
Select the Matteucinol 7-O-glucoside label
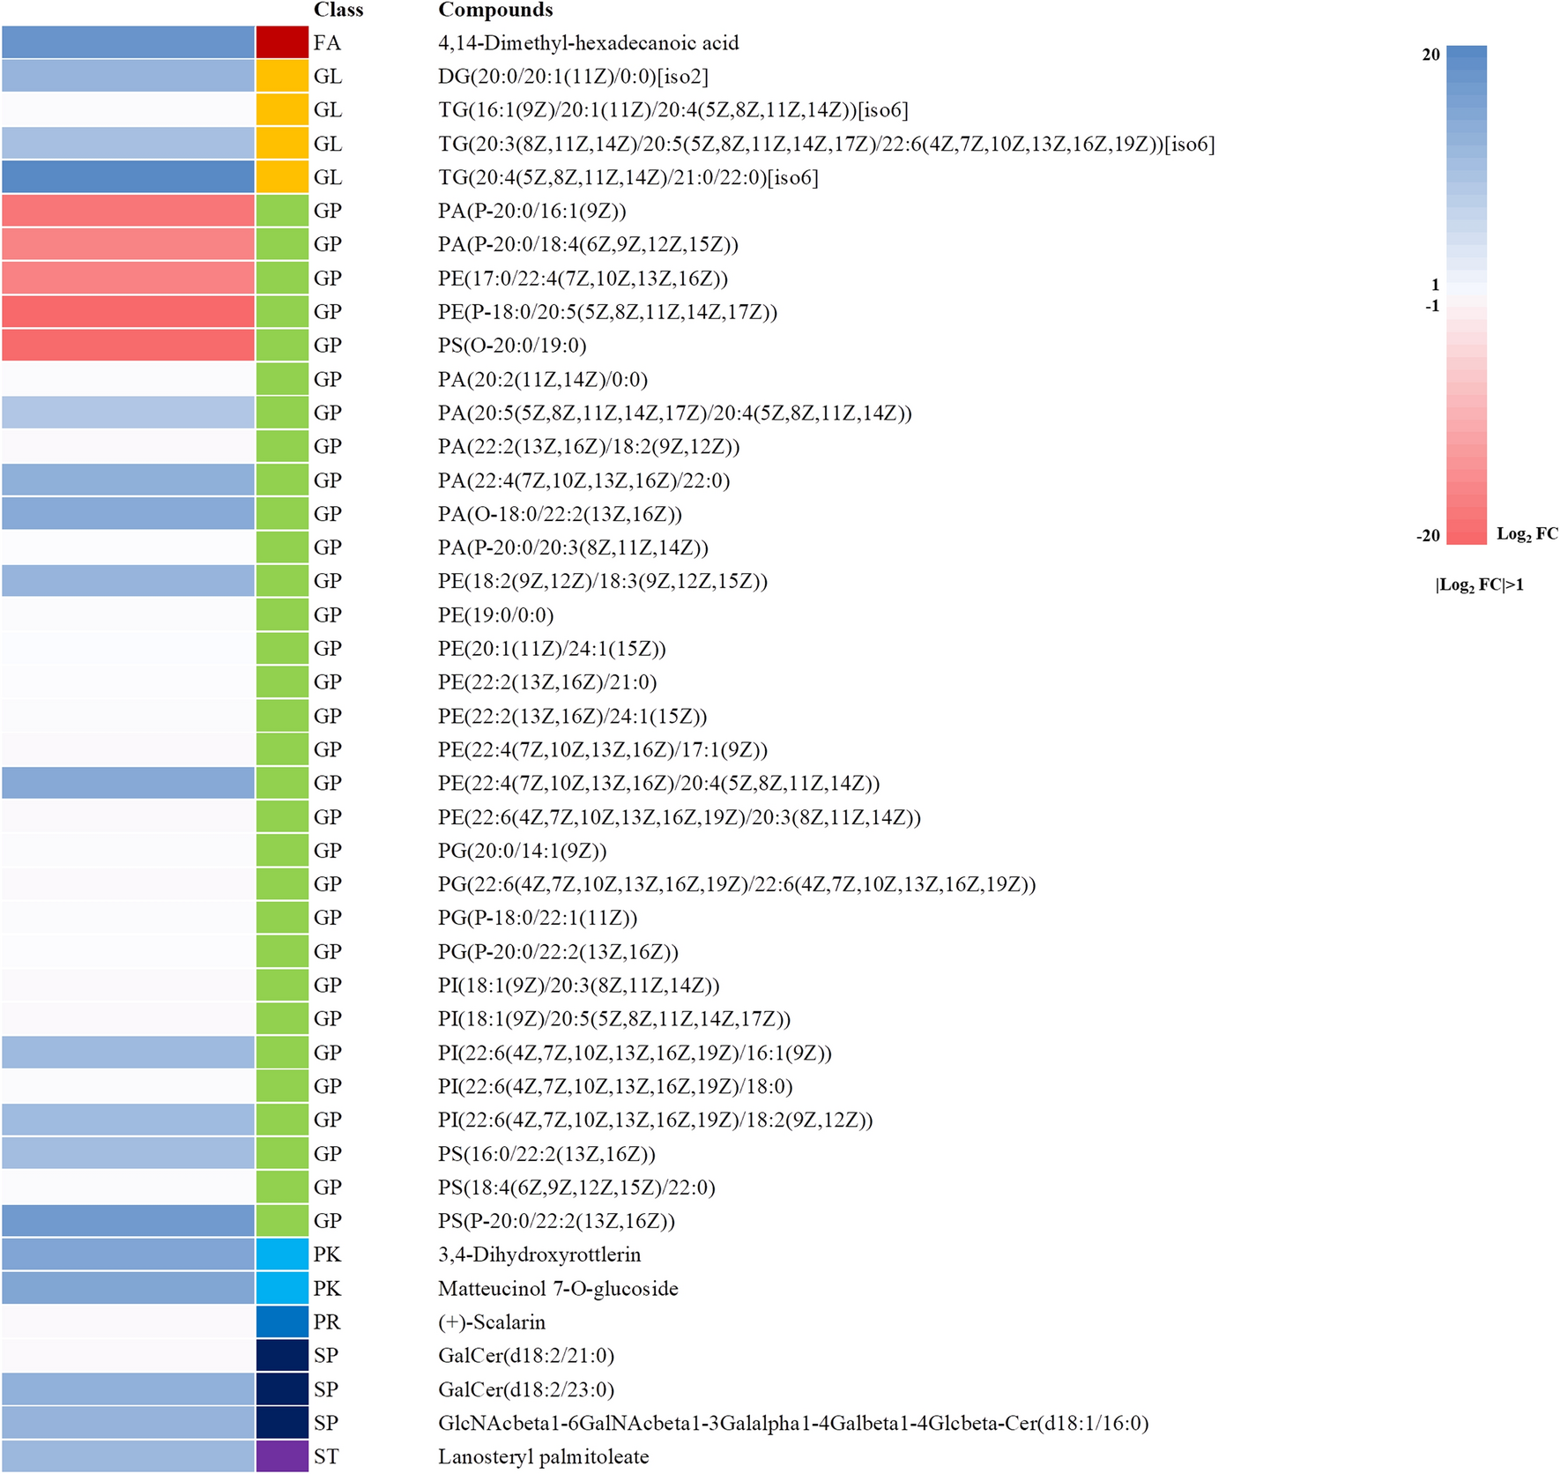(x=558, y=1289)
